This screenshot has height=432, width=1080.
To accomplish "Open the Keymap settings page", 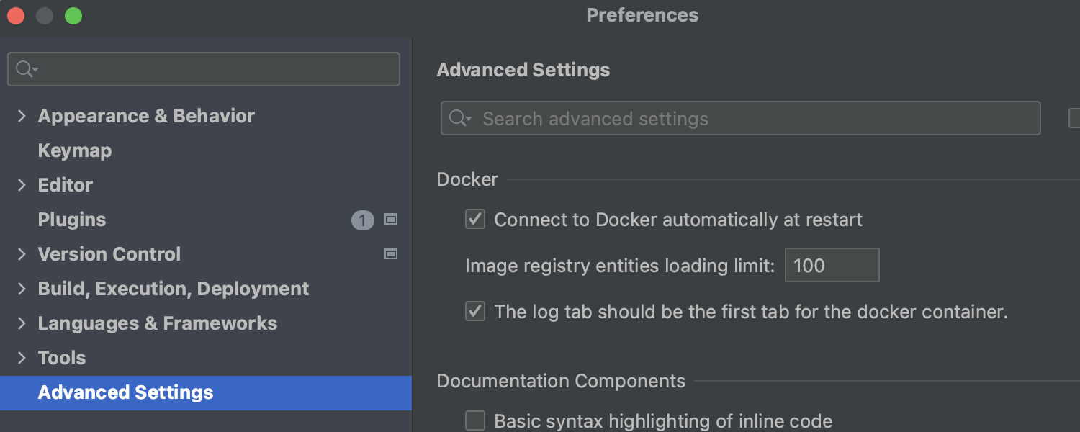I will tap(75, 150).
